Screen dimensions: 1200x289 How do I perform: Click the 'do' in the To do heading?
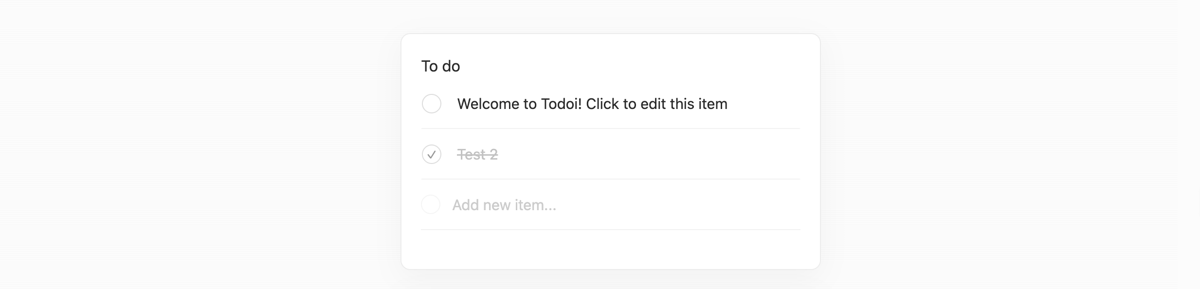[x=451, y=66]
